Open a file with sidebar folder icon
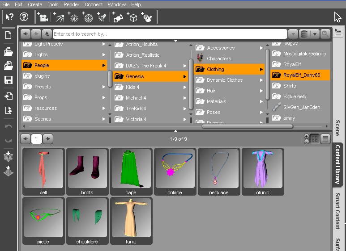Viewport: 346px width, 251px height. pyautogui.click(x=9, y=52)
